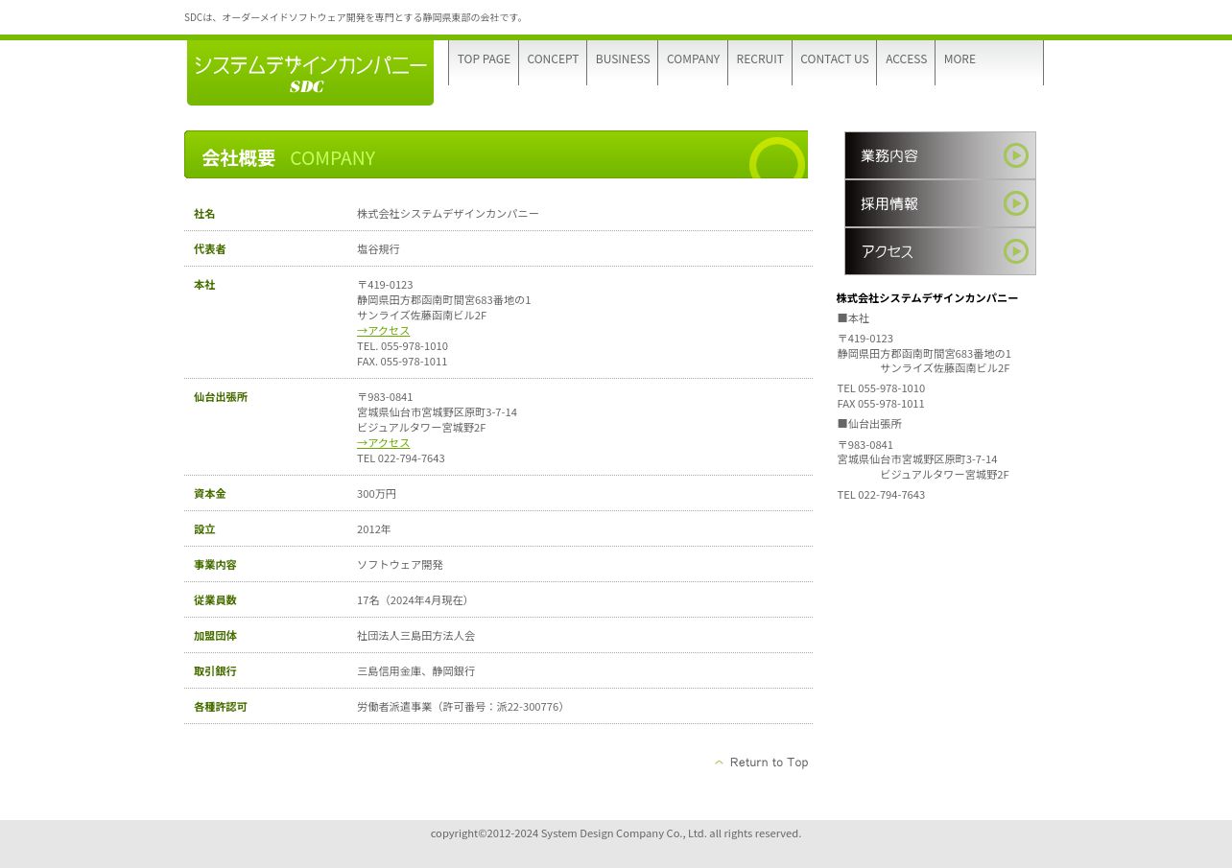Click the sidebar company name heading
This screenshot has width=1232, height=868.
927,298
